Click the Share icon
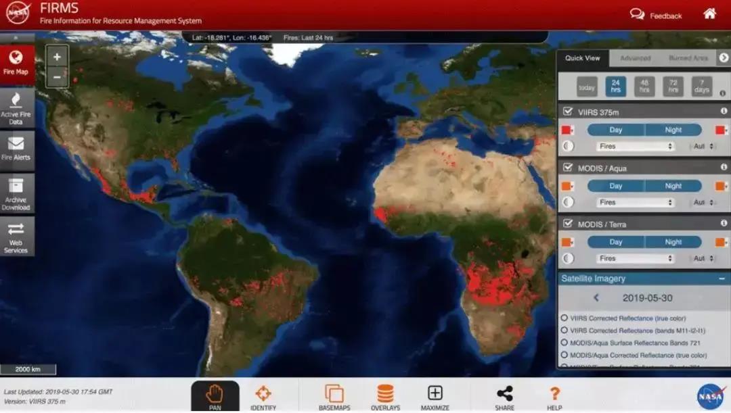The height and width of the screenshot is (413, 731). point(504,397)
